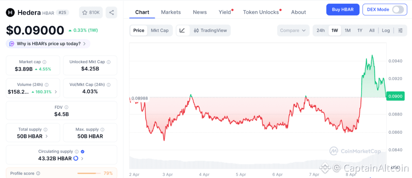Open the Token Unlocks tab
Image resolution: width=412 pixels, height=178 pixels.
[261, 12]
